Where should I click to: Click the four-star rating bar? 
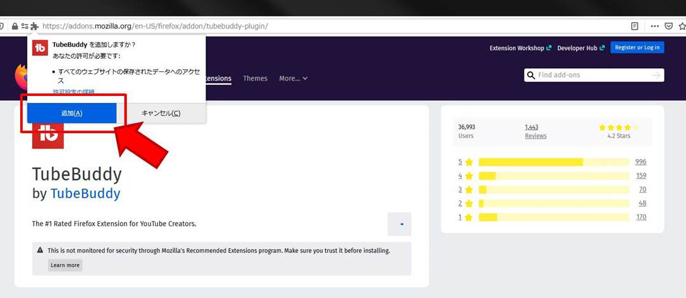pyautogui.click(x=554, y=176)
